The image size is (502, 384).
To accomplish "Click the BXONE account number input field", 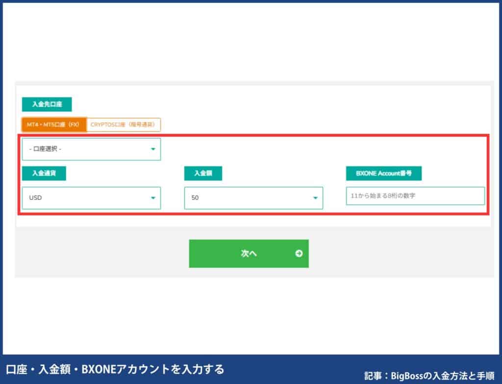I will click(x=415, y=195).
